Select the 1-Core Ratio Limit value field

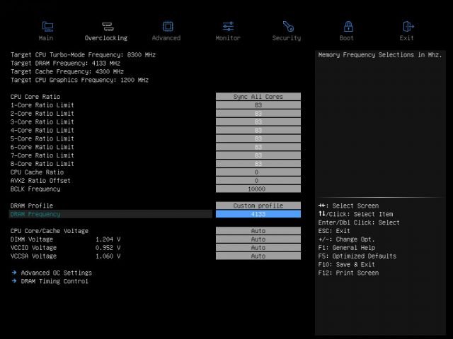[x=258, y=105]
